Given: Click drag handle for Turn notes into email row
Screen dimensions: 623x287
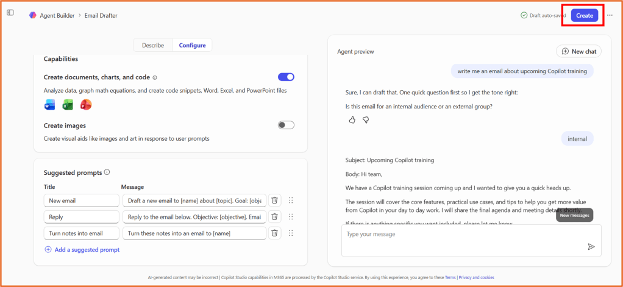Looking at the screenshot, I should 290,233.
